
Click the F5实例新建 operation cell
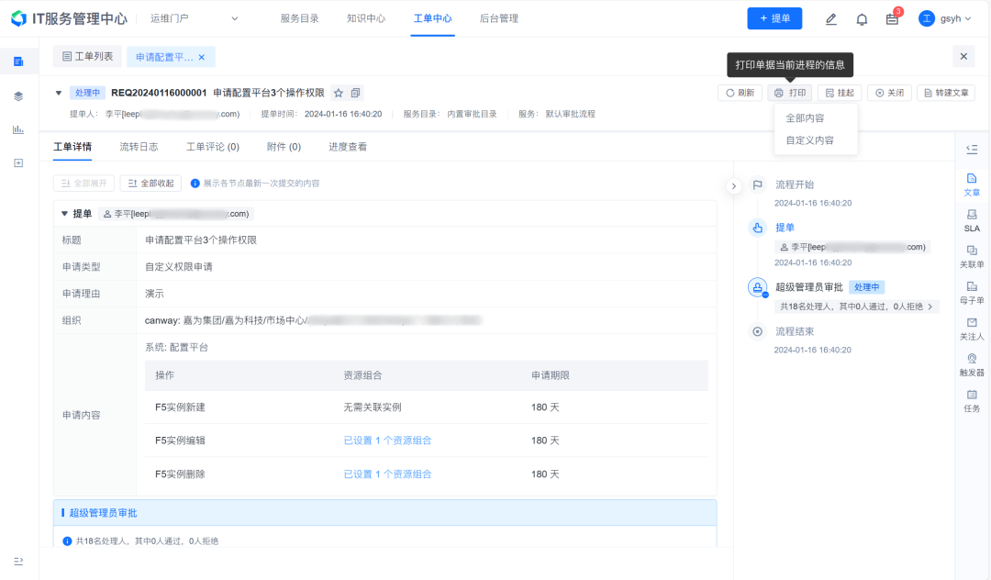tap(180, 407)
